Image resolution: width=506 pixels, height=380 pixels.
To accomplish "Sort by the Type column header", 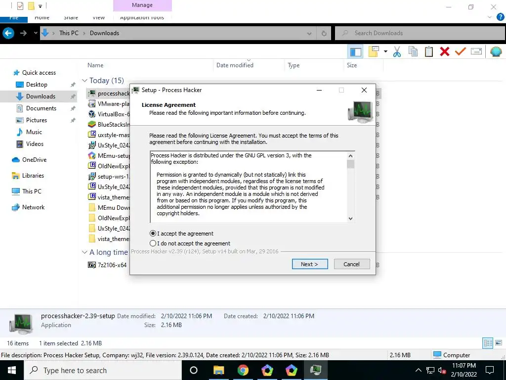I will [x=294, y=65].
